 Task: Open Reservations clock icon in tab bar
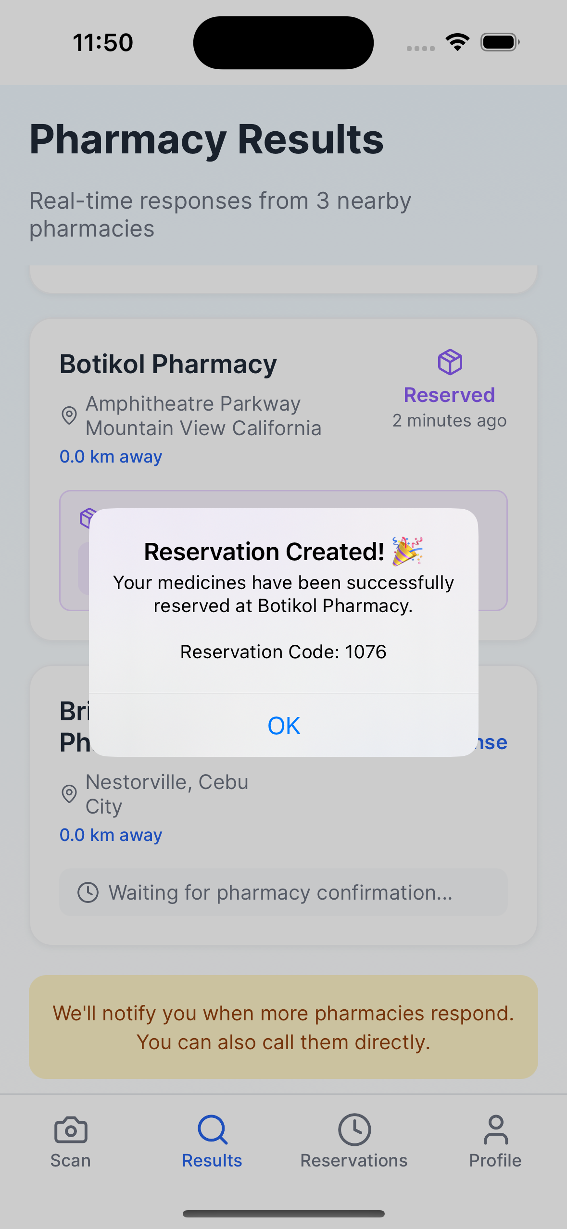click(x=354, y=1129)
